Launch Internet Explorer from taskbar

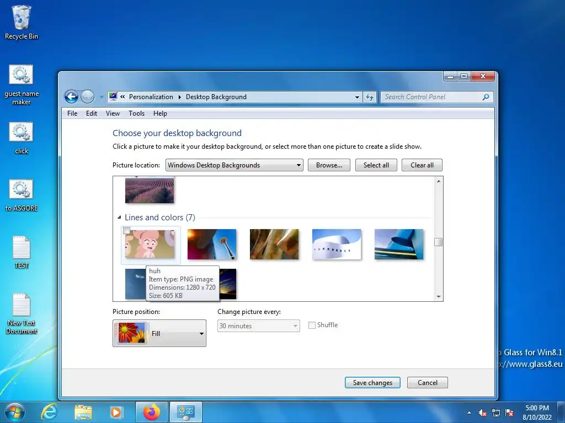click(49, 412)
